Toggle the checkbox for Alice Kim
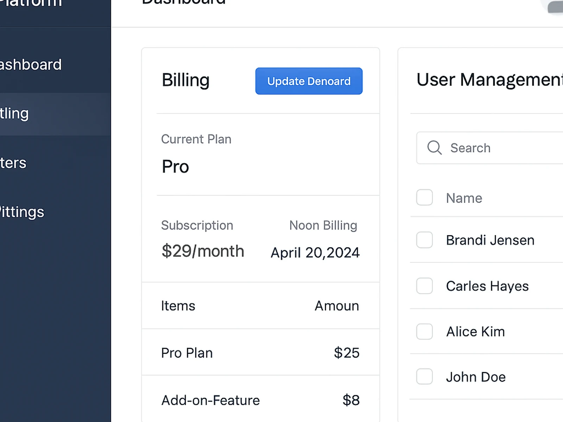 (x=424, y=332)
